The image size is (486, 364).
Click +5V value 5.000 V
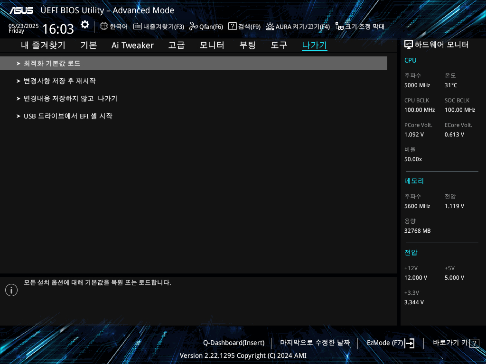454,278
